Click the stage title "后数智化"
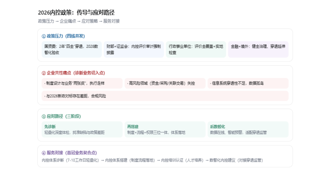 [x=218, y=127]
